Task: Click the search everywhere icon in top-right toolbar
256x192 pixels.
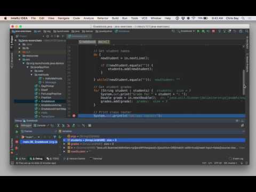Action: (x=247, y=31)
